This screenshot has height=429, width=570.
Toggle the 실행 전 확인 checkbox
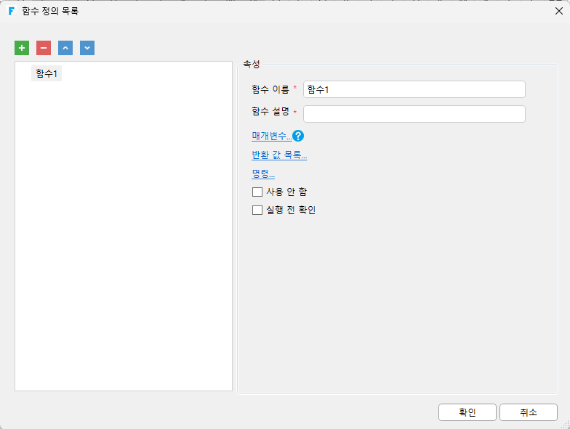(257, 210)
